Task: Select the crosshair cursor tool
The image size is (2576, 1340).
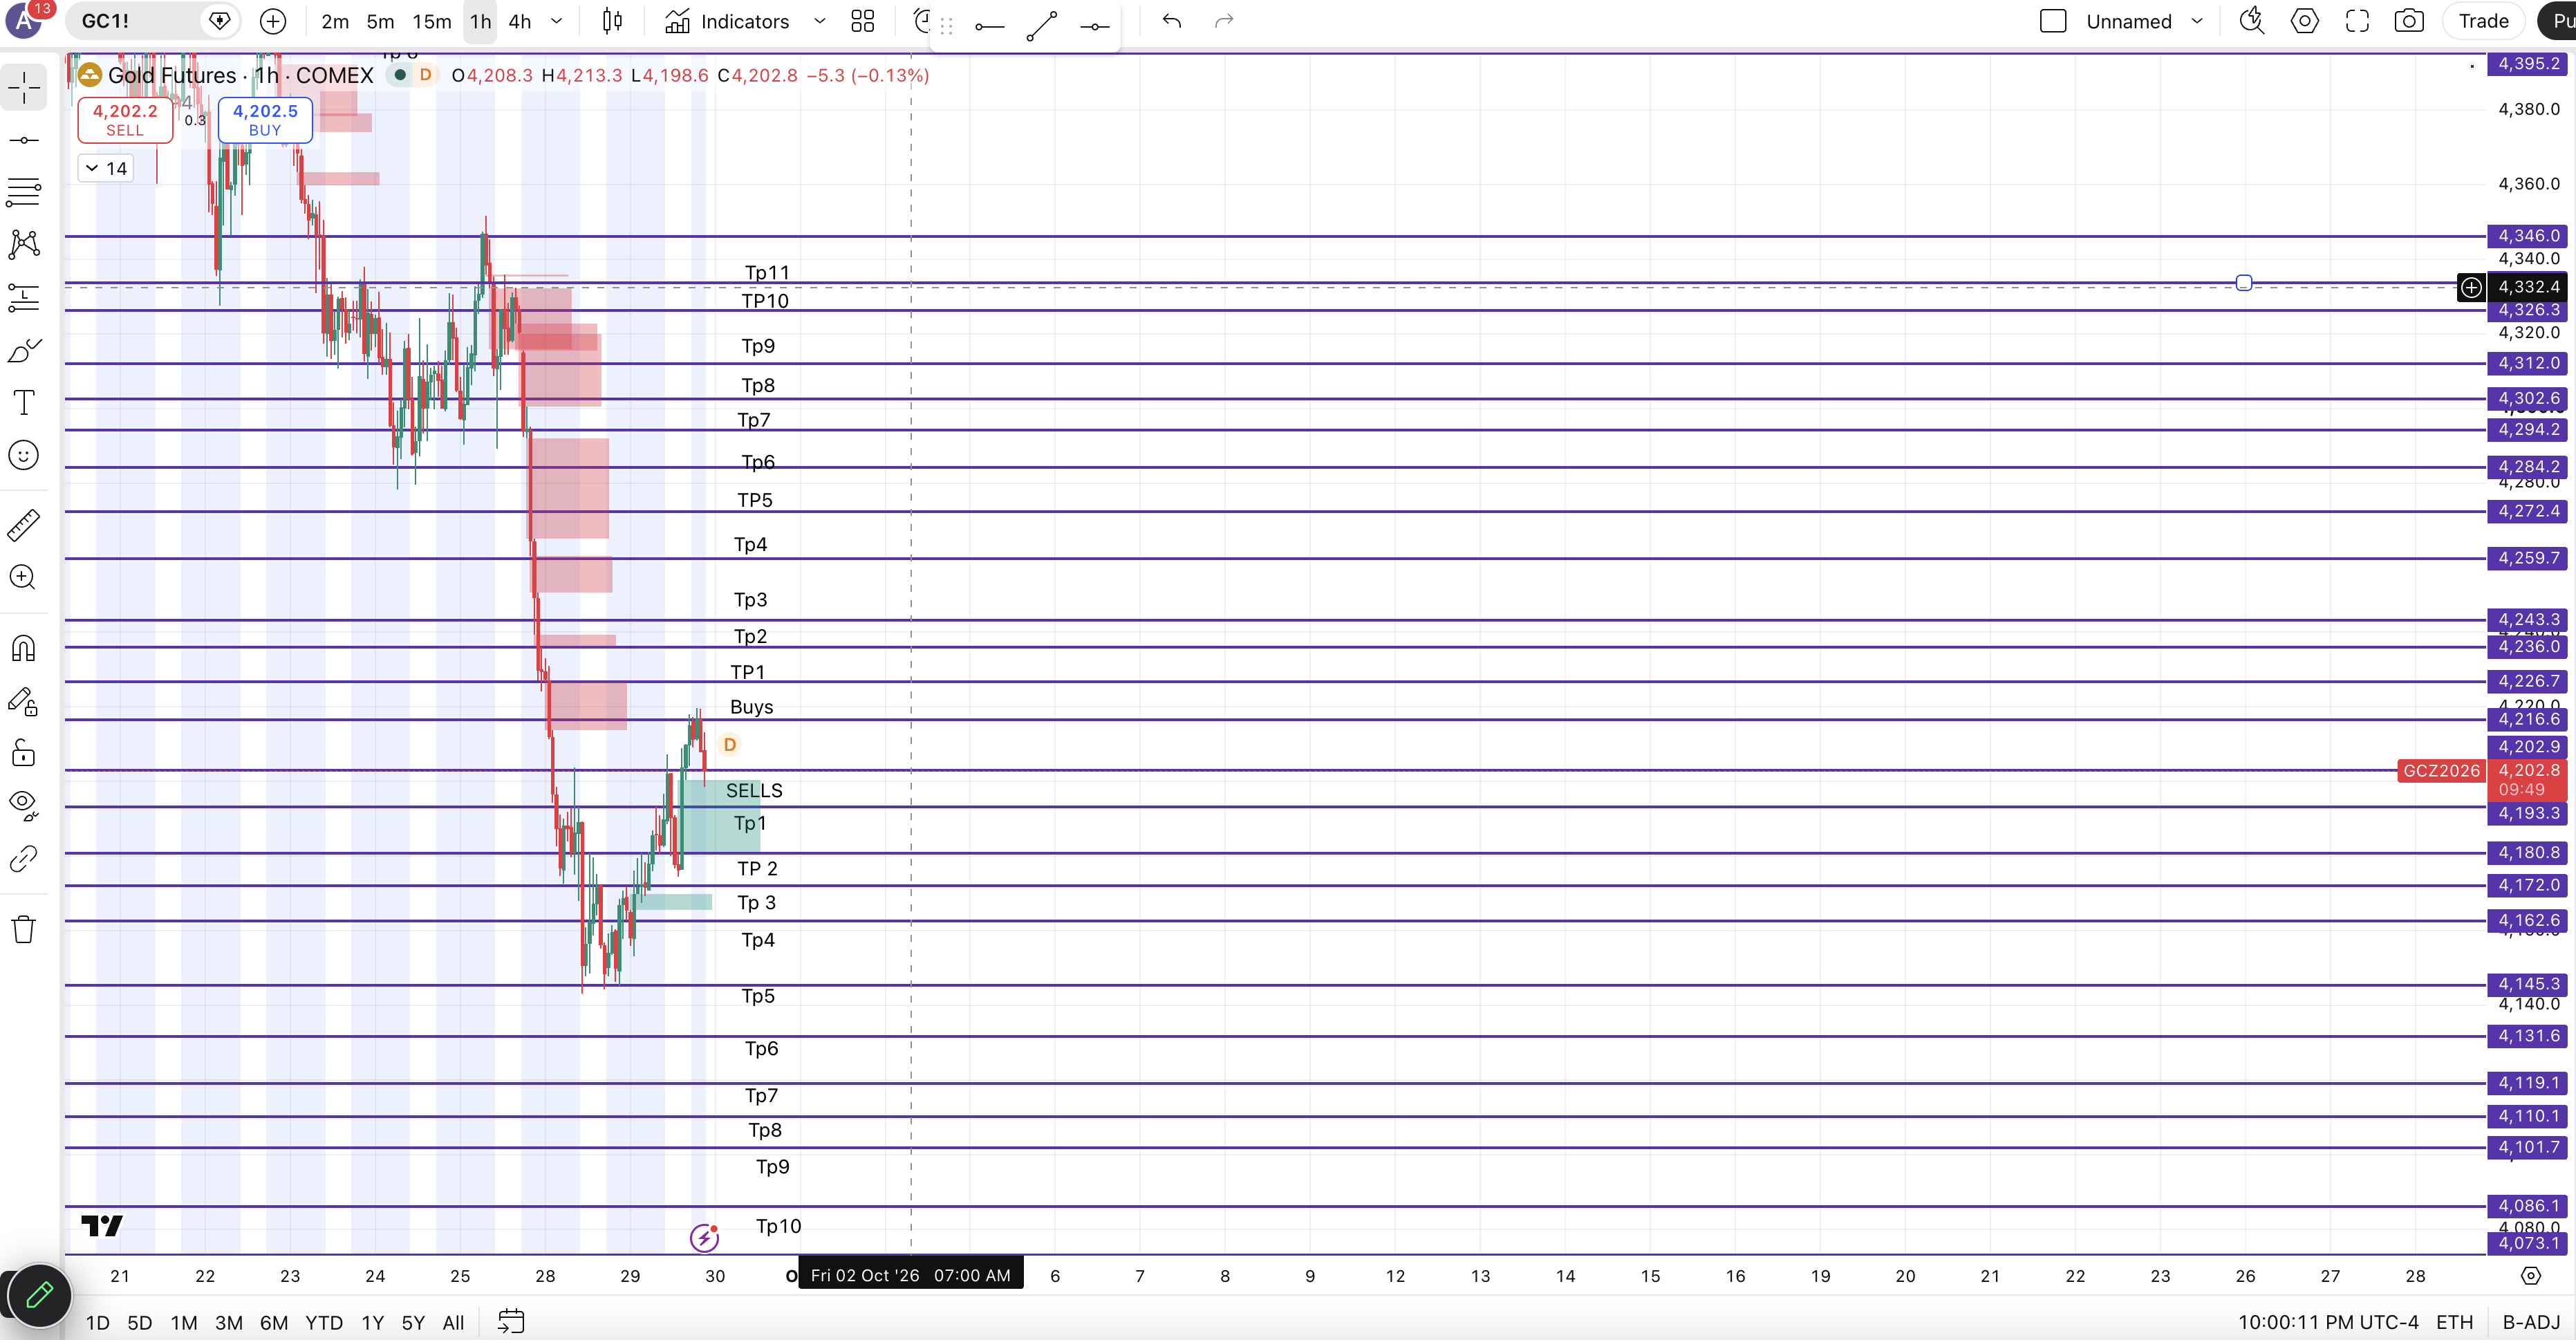Action: [24, 87]
